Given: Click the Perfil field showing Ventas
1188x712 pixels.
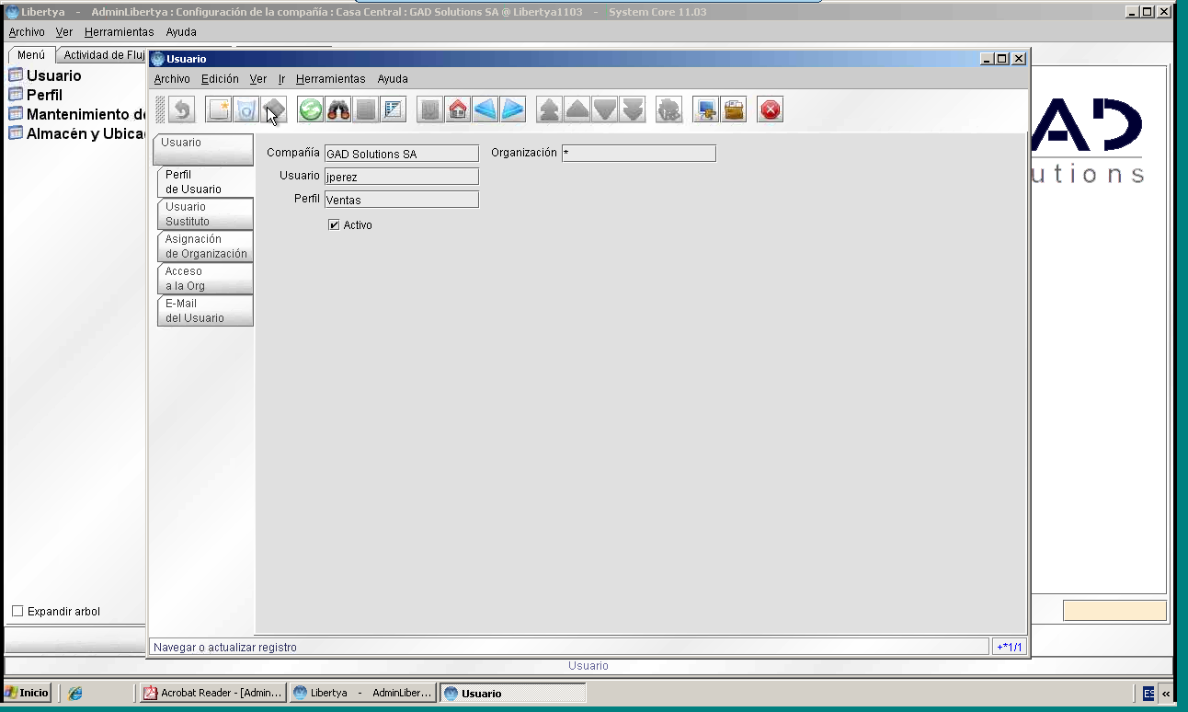Looking at the screenshot, I should pos(401,200).
